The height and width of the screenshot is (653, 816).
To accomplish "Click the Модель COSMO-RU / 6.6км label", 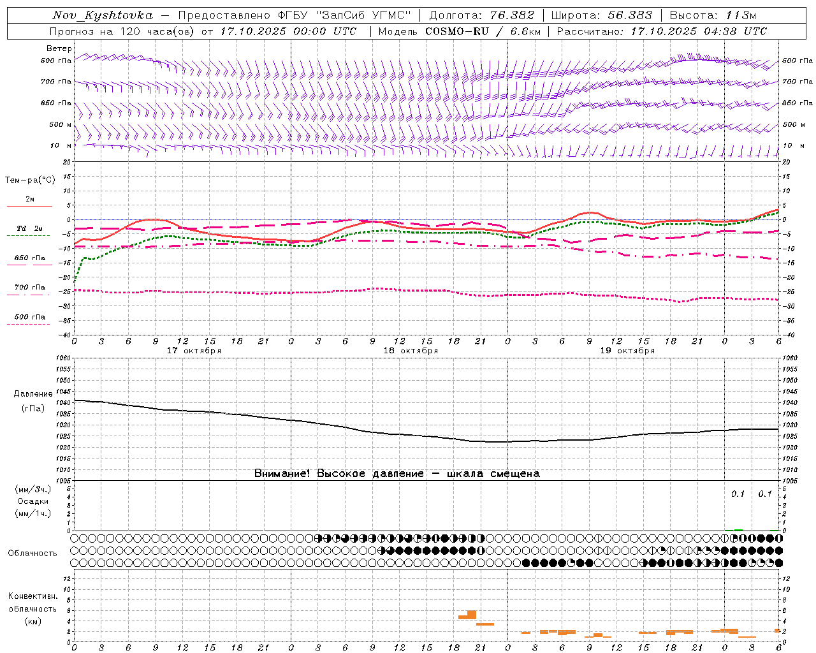I will point(459,31).
